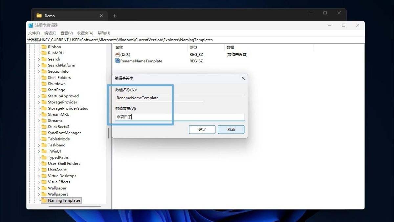
Task: Click the StartPage folder icon
Action: [44, 90]
